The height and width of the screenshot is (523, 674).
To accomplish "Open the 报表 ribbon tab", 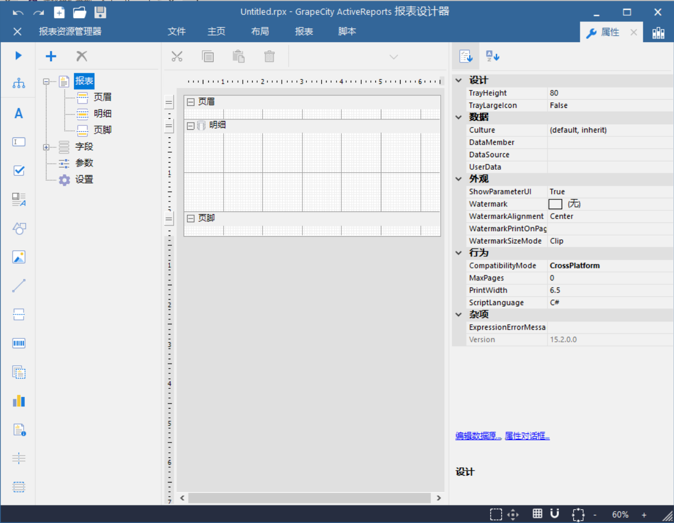I will [x=304, y=32].
